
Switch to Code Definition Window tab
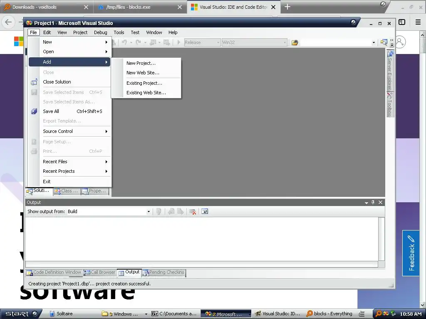[54, 272]
